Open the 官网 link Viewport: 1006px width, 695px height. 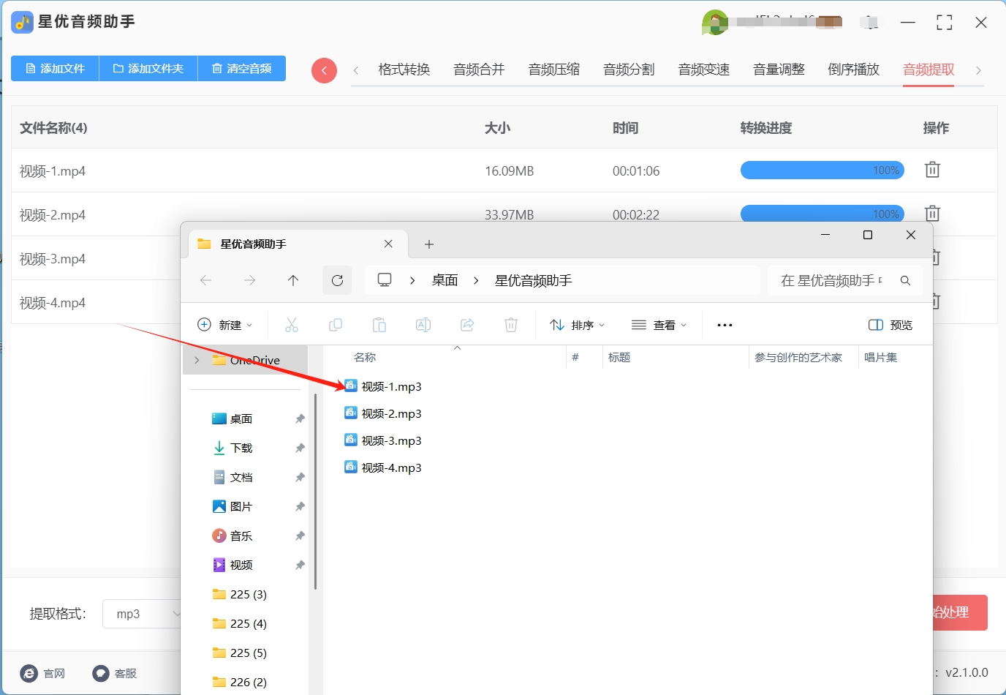pos(43,673)
